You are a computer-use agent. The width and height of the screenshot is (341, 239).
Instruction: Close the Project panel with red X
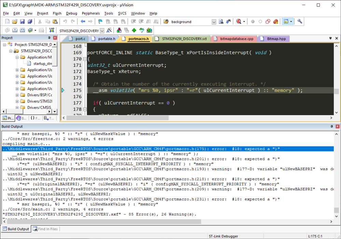[55, 38]
